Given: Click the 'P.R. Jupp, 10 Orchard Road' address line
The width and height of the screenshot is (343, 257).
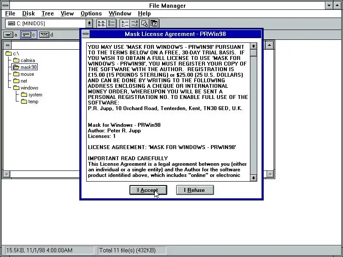Looking at the screenshot, I should (165, 108).
